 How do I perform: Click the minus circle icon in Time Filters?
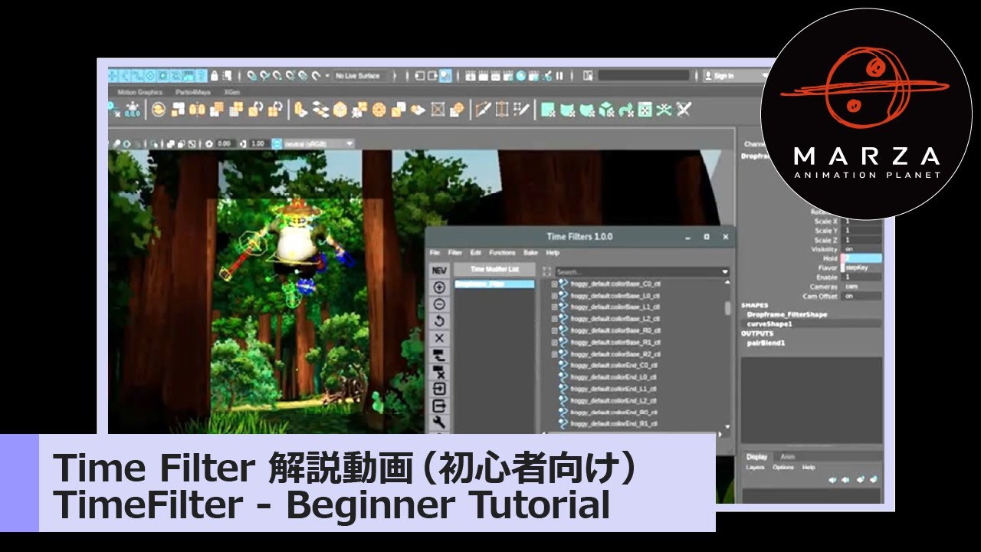coord(439,304)
